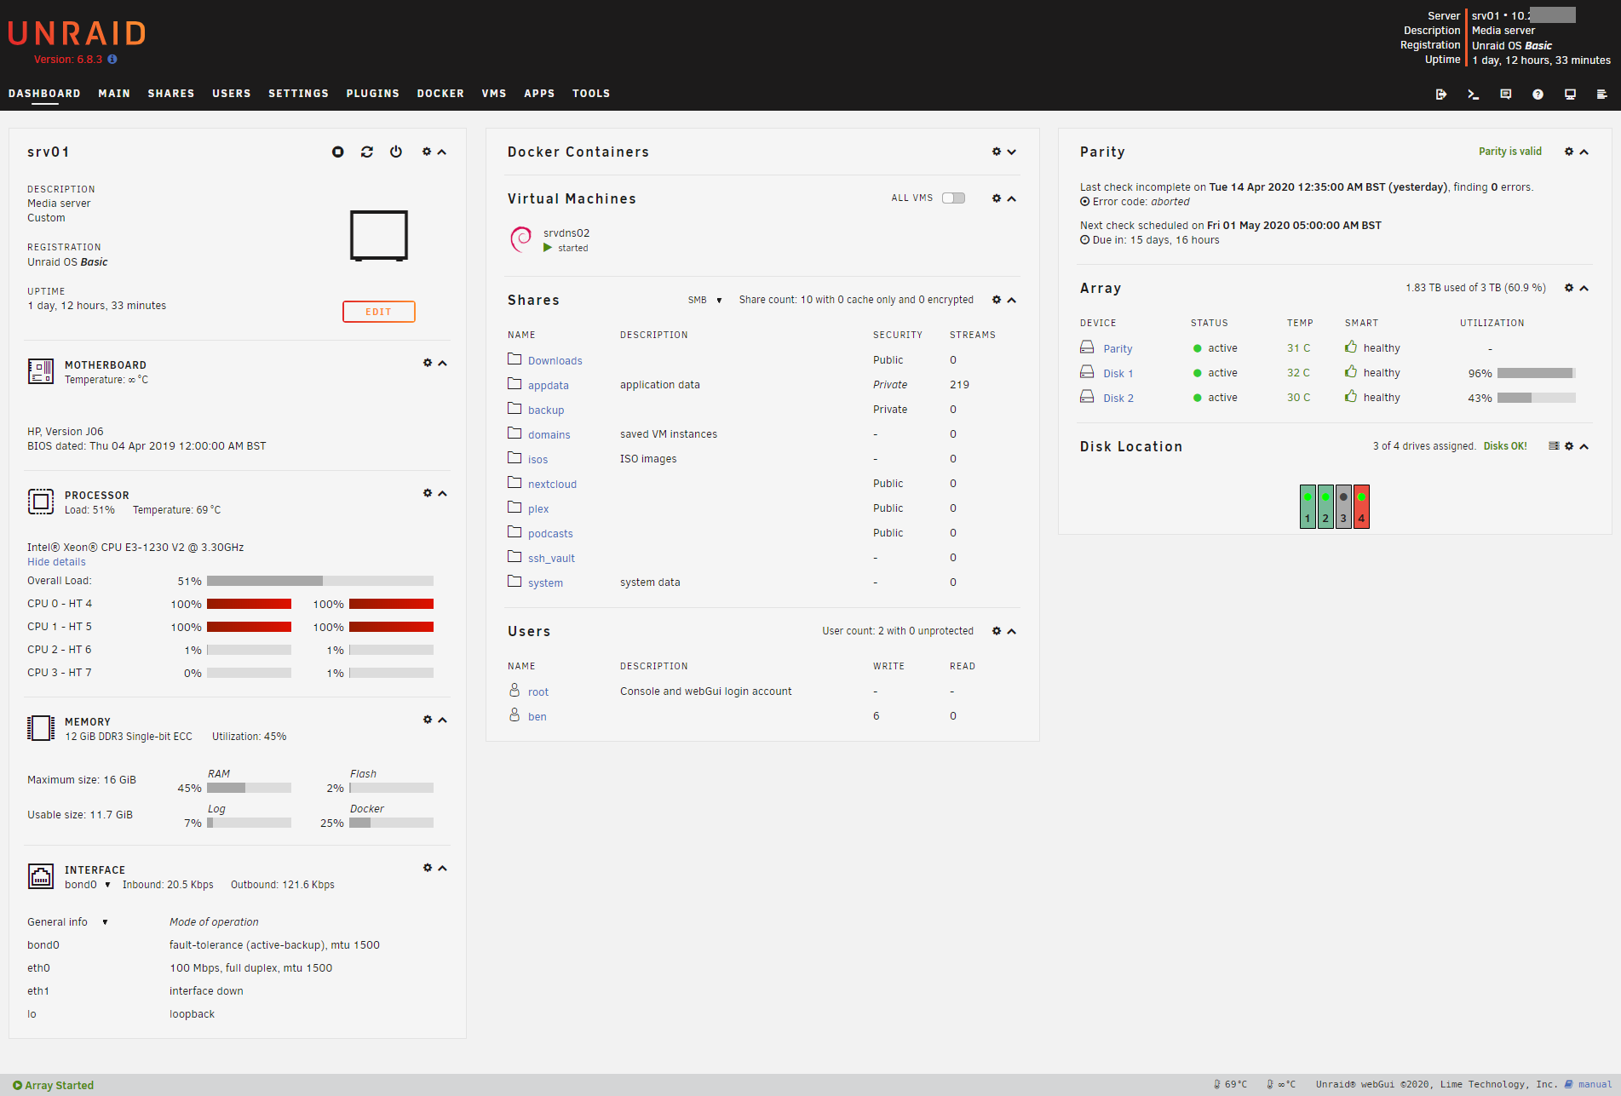Collapse the Processor section chevron
Viewport: 1621px width, 1096px height.
tap(443, 494)
